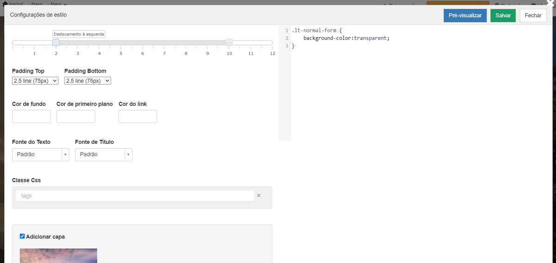556x263 pixels.
Task: Clear the Classe Css tags with the X icon
Action: 259,196
